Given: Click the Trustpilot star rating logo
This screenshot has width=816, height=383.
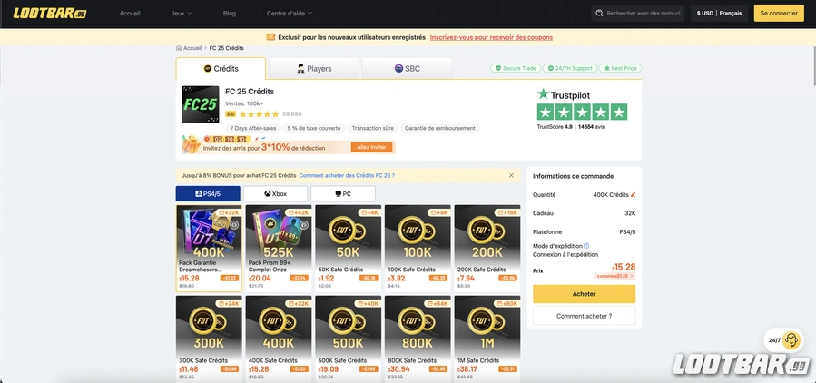Looking at the screenshot, I should click(x=582, y=104).
